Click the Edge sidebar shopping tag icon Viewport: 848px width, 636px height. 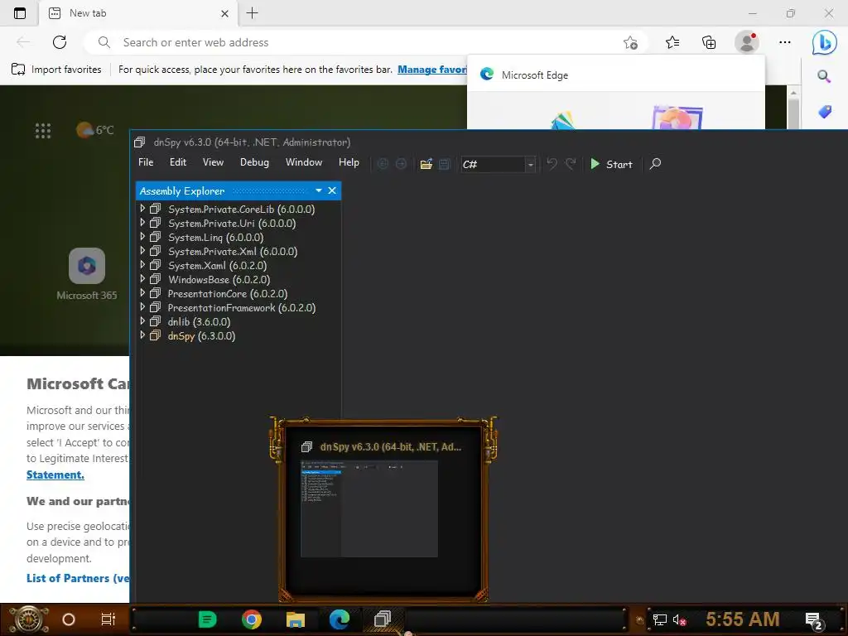coord(824,112)
